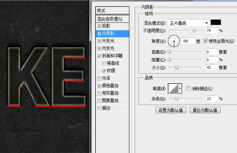Enable the 等高线 contour sub-option checkbox
Screen dimensions: 237x153
104,63
